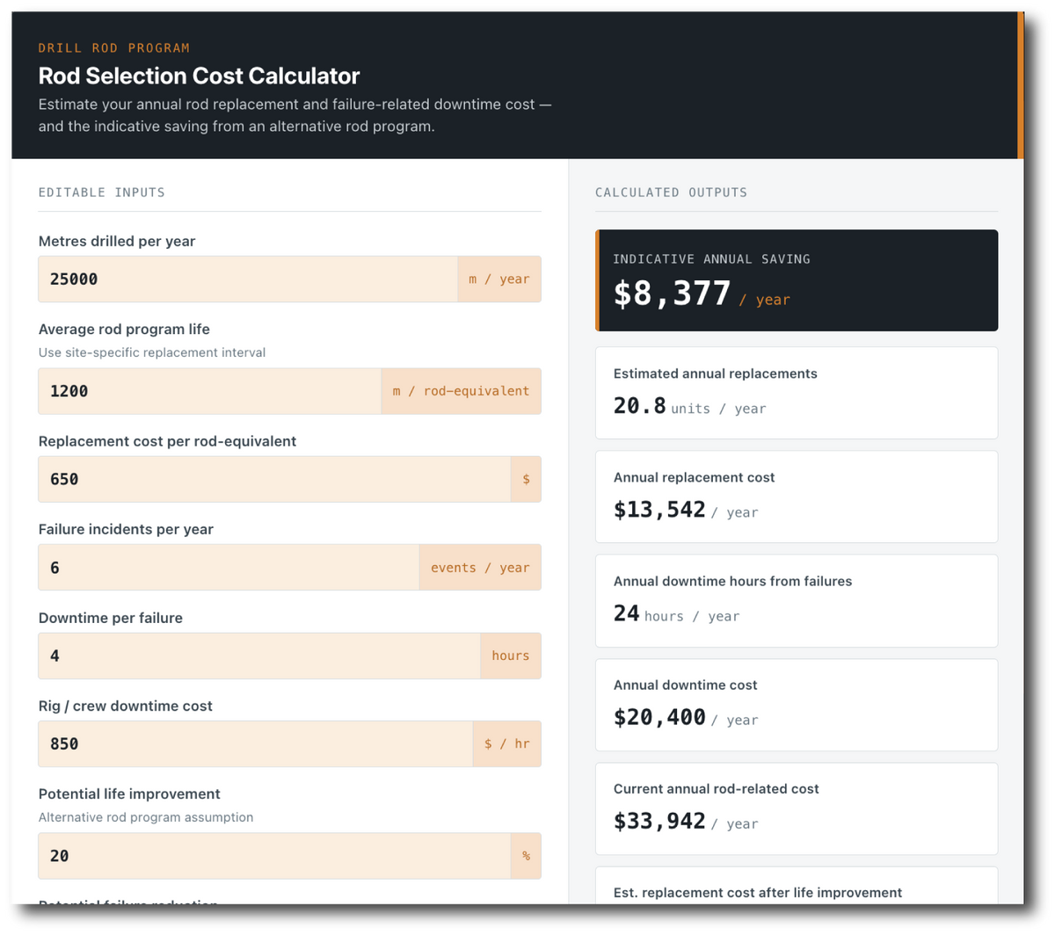1055x935 pixels.
Task: Click the Current annual rod-related cost card
Action: 797,808
